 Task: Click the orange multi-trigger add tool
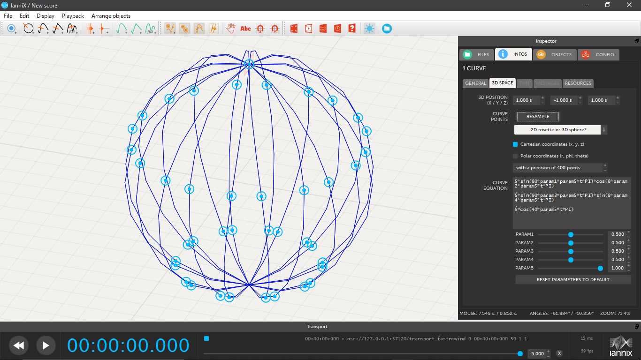[90, 29]
